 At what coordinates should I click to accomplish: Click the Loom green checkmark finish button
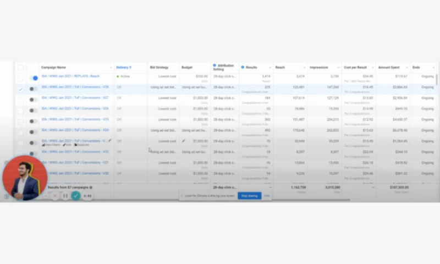point(76,195)
